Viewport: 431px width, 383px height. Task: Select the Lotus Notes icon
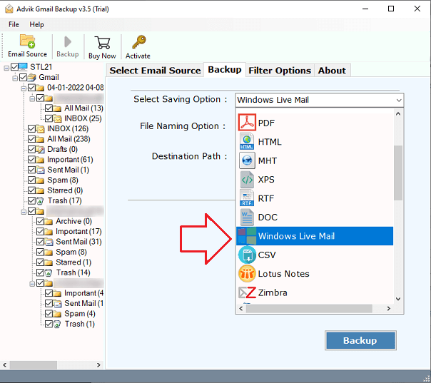point(247,274)
